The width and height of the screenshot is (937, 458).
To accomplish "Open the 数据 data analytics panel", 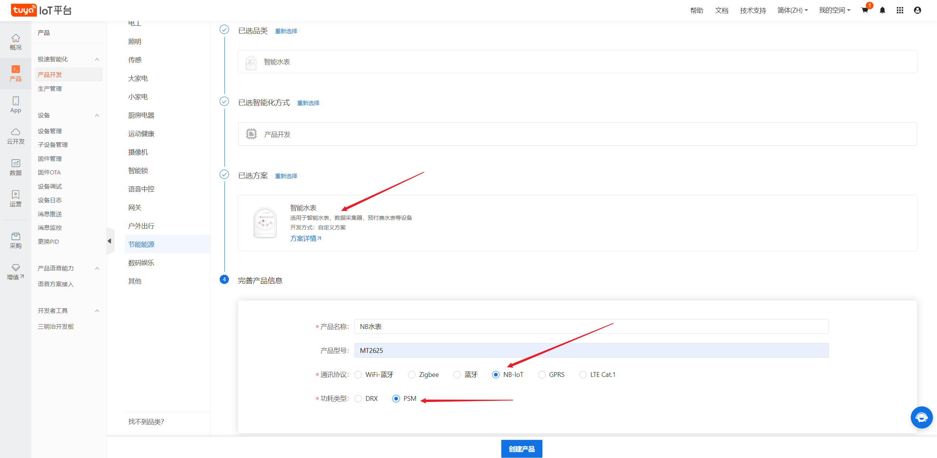I will coord(15,167).
